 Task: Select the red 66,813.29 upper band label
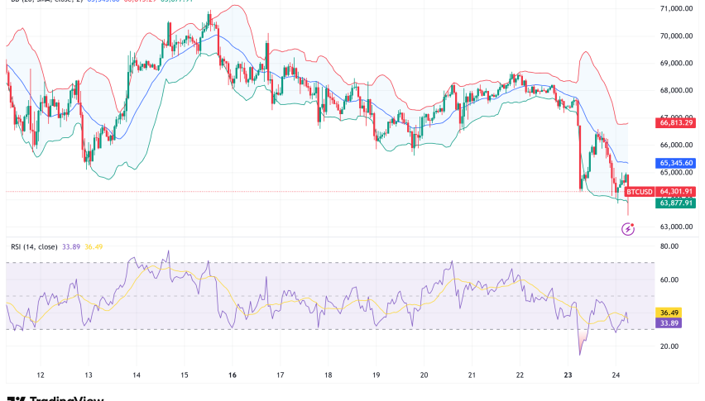[x=677, y=122]
